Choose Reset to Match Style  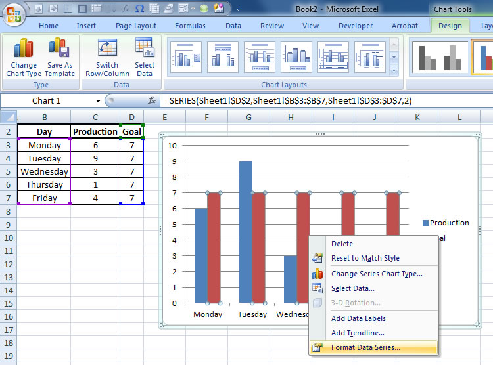tap(374, 258)
